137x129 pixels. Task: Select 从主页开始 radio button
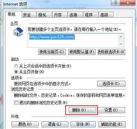16,72
